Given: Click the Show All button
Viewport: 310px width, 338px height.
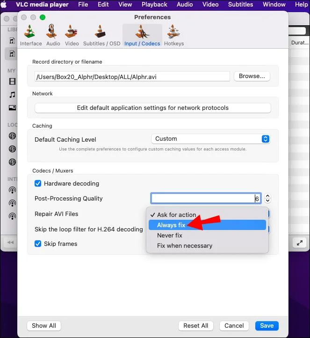Looking at the screenshot, I should coord(44,325).
